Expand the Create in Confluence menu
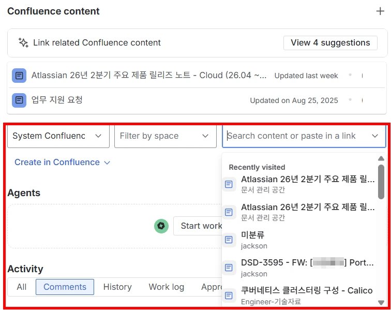Viewport: 391px width, 310px height. click(63, 163)
